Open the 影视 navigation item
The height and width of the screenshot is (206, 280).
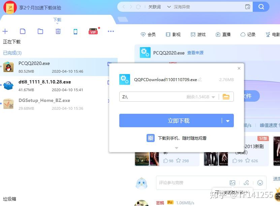click(x=173, y=34)
